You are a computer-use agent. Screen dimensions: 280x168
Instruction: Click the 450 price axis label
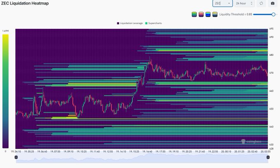tap(271, 109)
